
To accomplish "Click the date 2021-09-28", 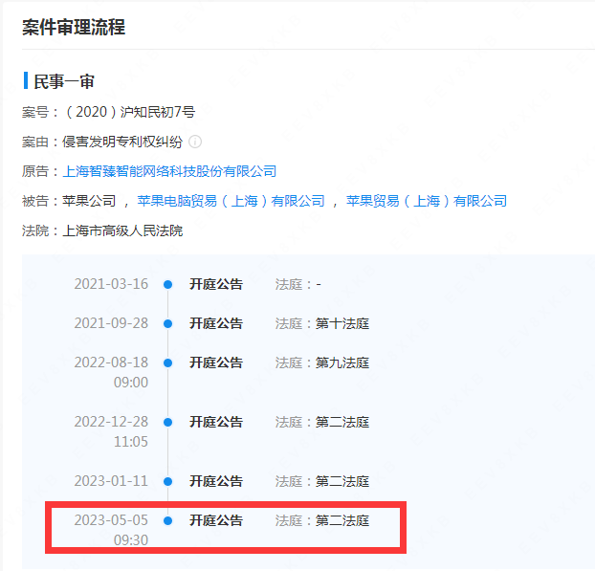I will tap(111, 323).
